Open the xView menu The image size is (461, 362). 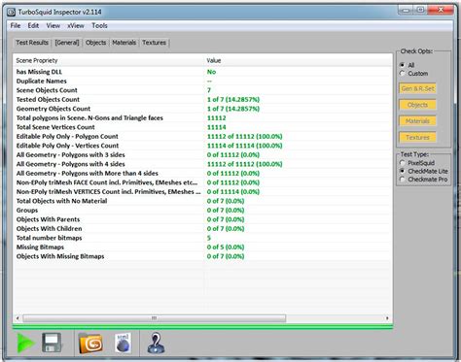(x=76, y=25)
